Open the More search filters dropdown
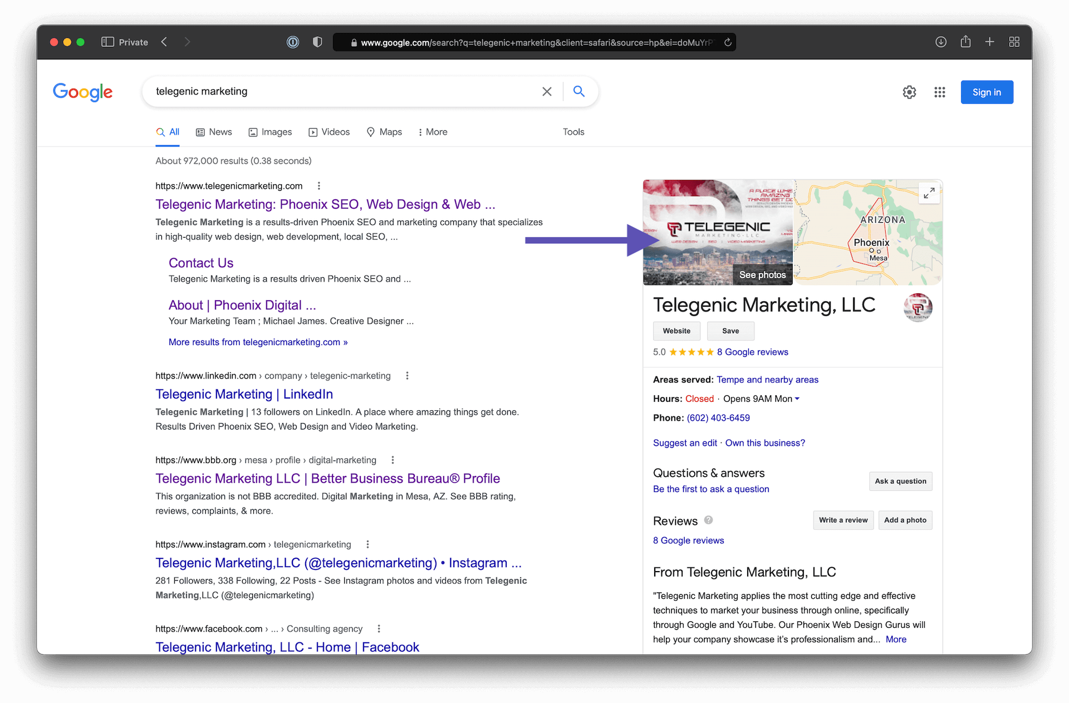The image size is (1069, 703). (x=433, y=132)
